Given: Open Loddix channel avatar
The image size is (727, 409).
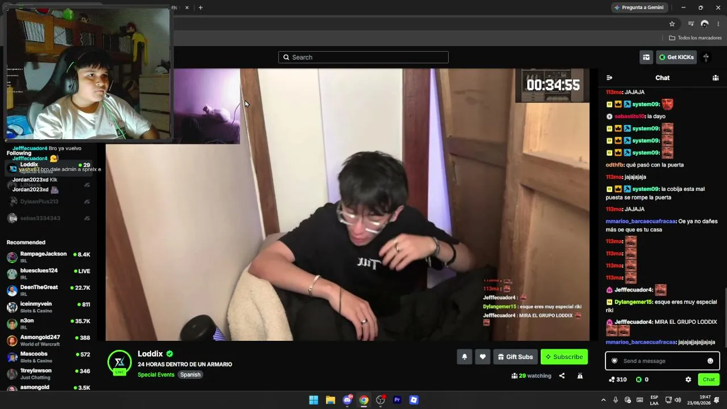Looking at the screenshot, I should pos(119,362).
